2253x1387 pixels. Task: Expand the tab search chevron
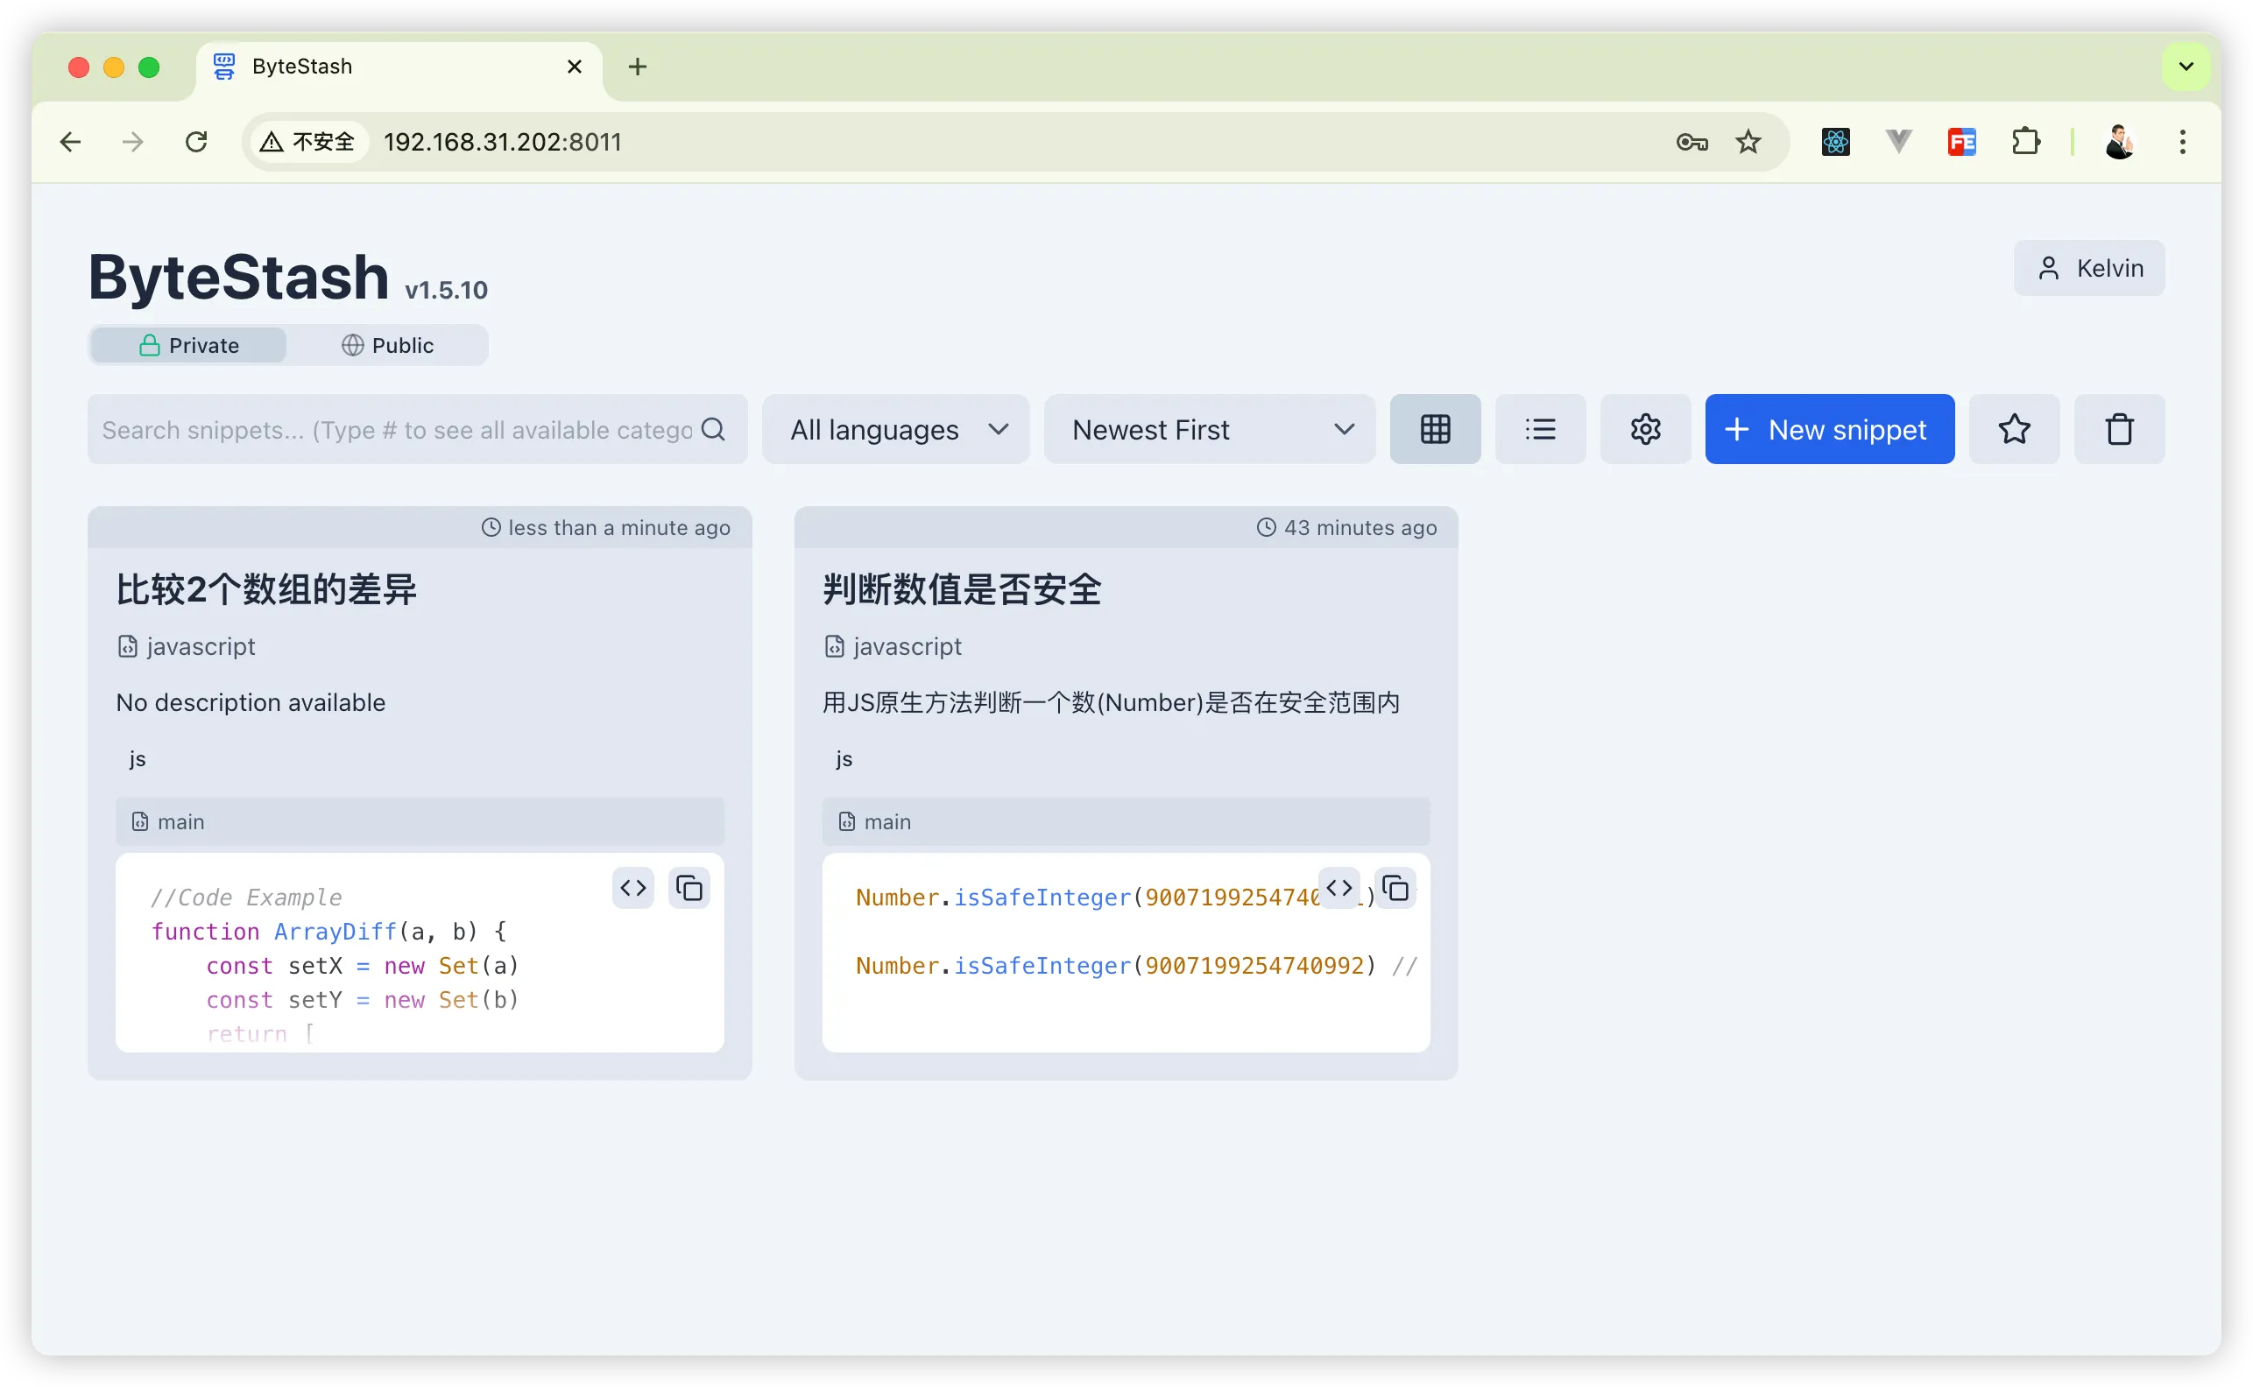click(2186, 67)
